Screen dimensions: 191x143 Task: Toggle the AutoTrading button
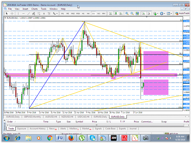click(x=182, y=13)
